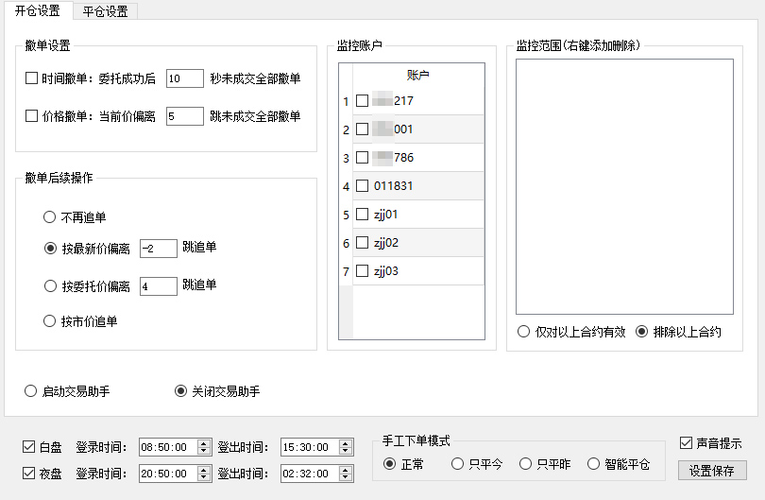This screenshot has width=765, height=500.
Task: Select 启动交易助手 radio button
Action: click(31, 391)
